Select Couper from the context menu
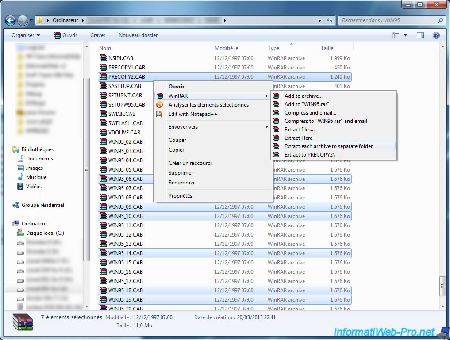 pyautogui.click(x=177, y=140)
